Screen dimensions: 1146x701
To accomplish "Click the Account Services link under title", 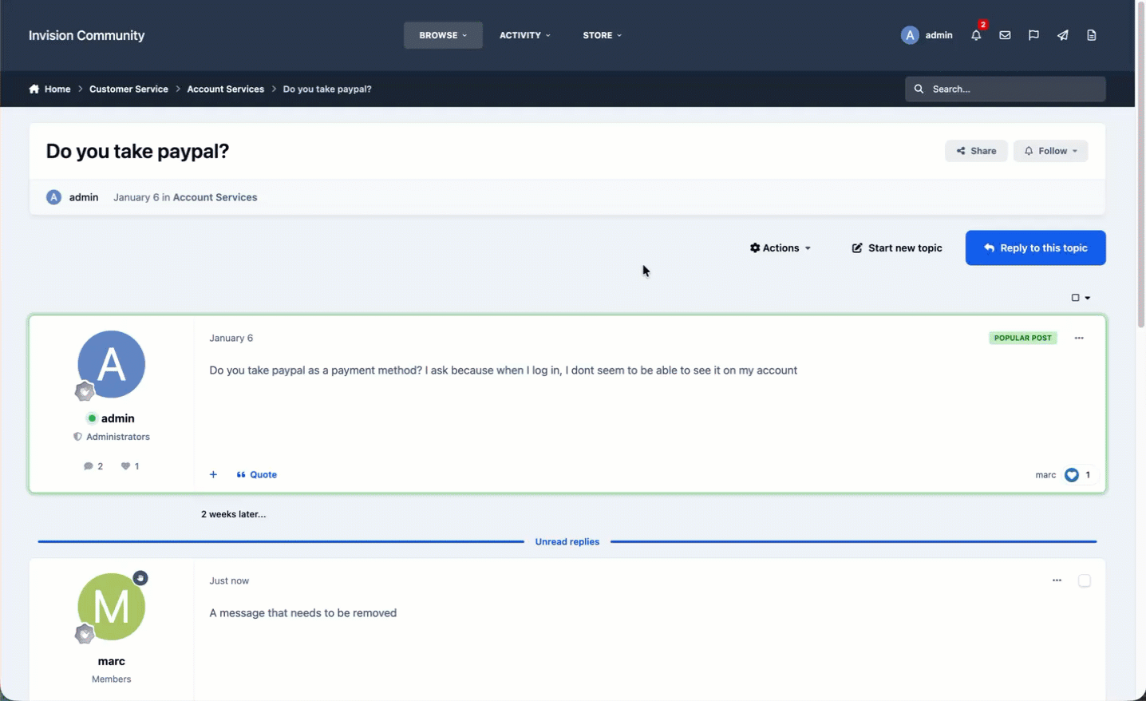I will click(215, 197).
